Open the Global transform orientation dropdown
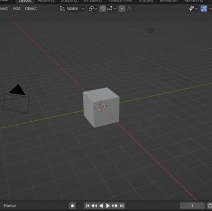Image resolution: width=212 pixels, height=211 pixels. click(72, 9)
